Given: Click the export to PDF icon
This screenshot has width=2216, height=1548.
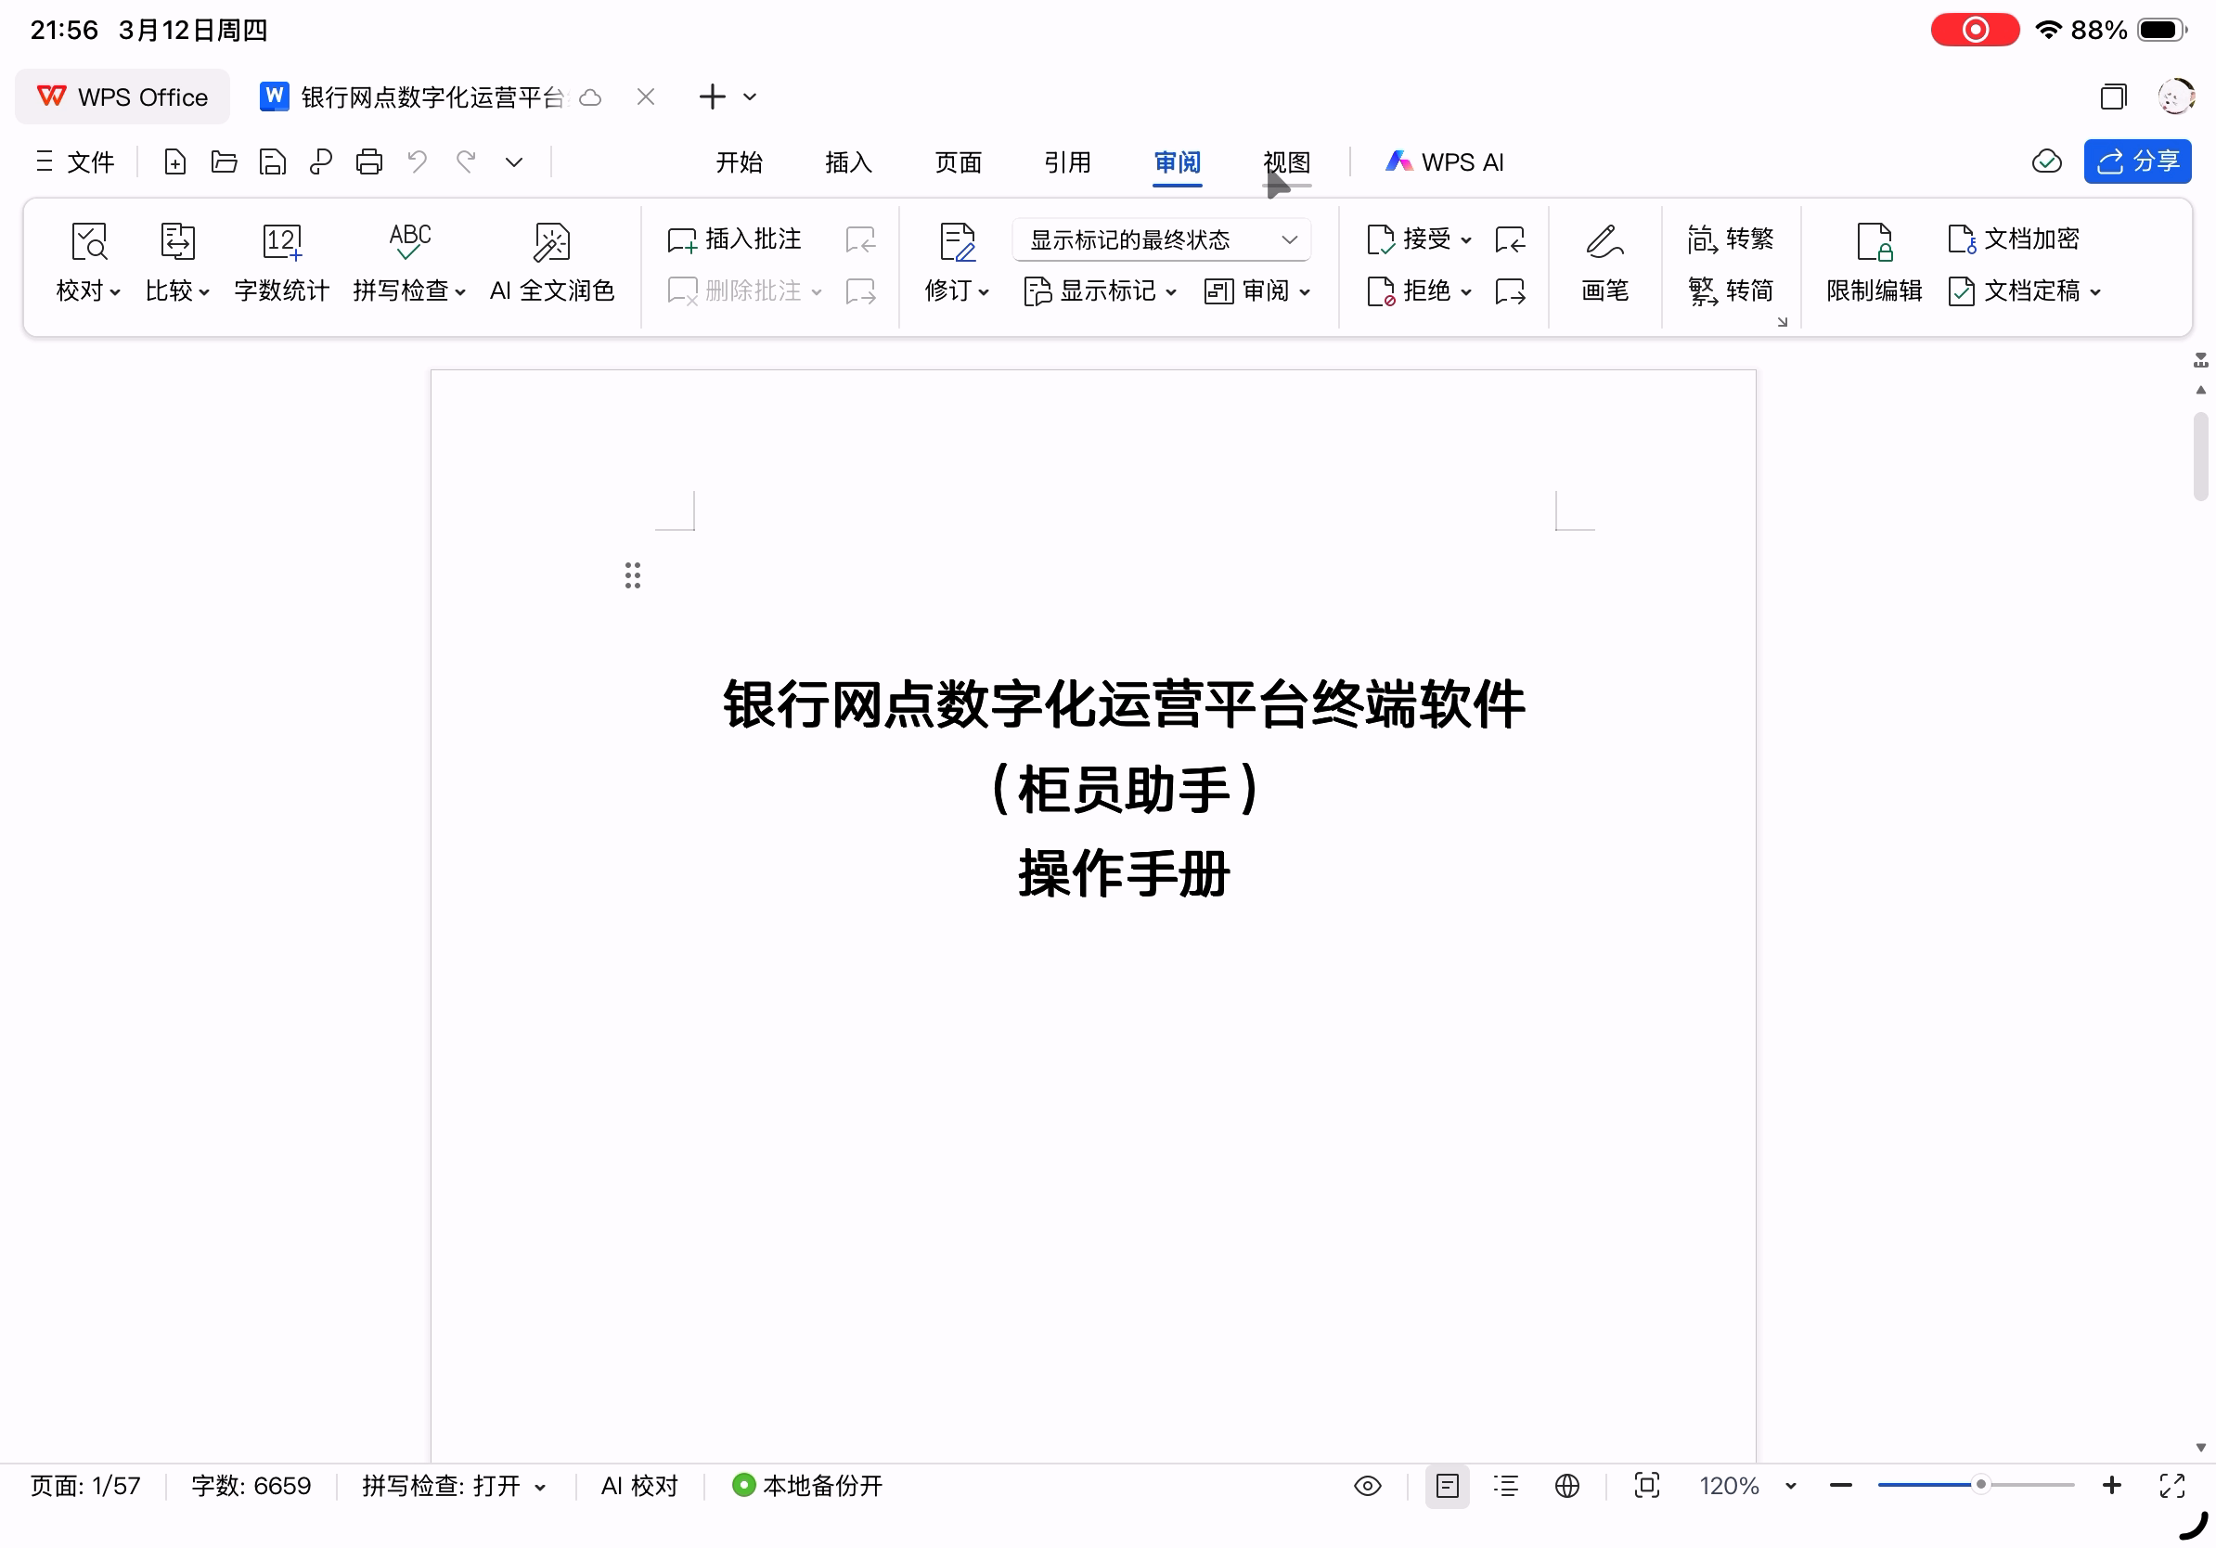Looking at the screenshot, I should point(320,162).
